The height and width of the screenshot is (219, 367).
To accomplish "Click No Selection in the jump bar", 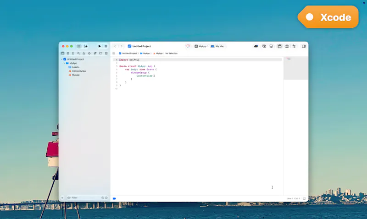I will (x=171, y=53).
